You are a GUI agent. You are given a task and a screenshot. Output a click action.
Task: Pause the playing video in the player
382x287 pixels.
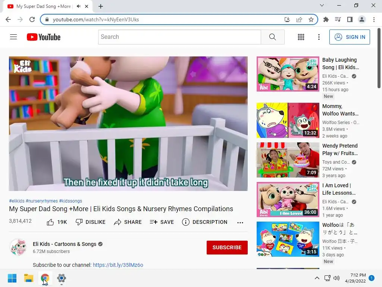(128, 123)
